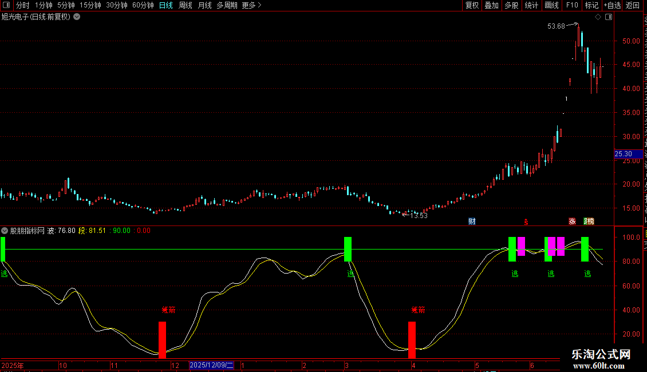Click month 6 on the date axis
Image resolution: width=647 pixels, height=372 pixels.
532,365
